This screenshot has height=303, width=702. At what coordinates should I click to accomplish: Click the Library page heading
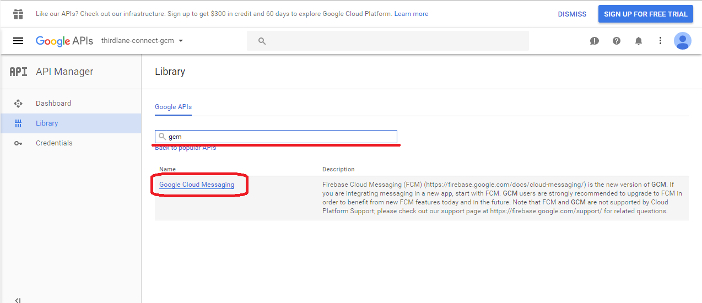170,72
